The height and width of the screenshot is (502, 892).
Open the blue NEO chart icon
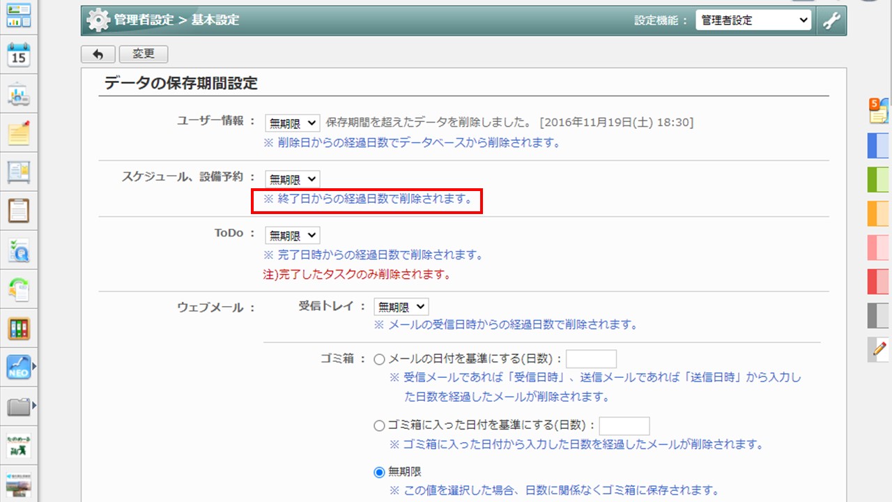(x=19, y=367)
